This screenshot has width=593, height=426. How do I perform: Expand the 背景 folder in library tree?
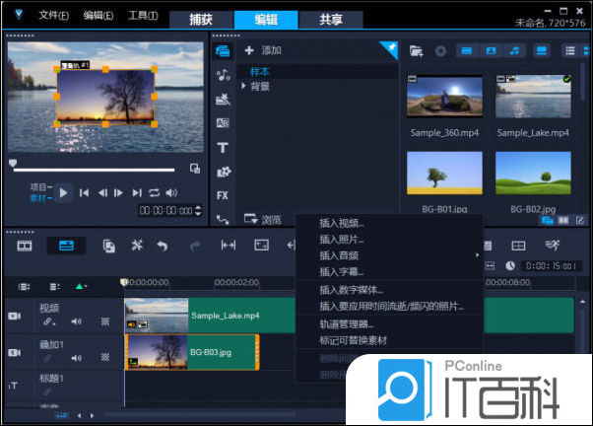click(244, 87)
